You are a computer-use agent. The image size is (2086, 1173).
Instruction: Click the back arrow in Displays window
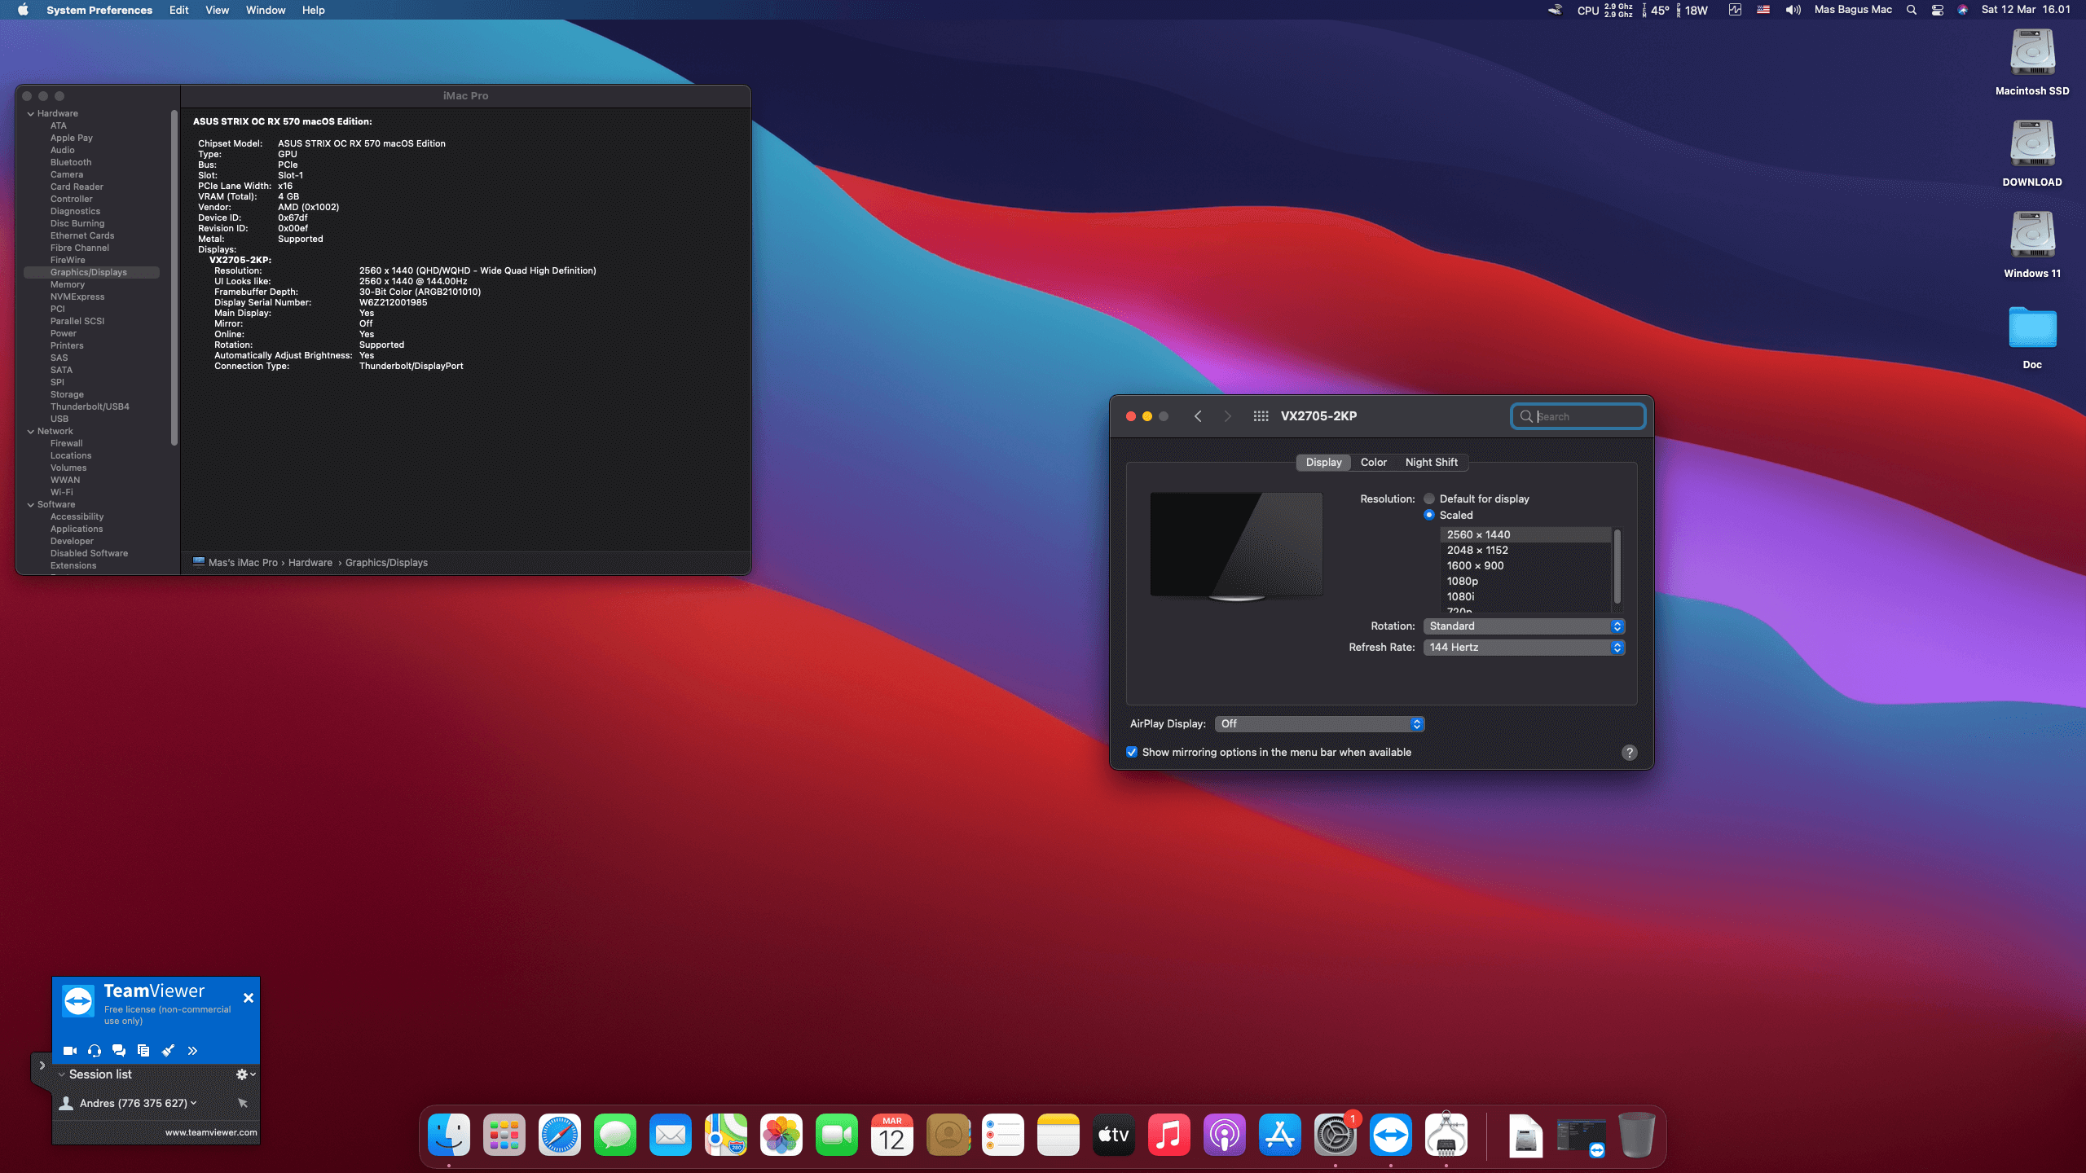tap(1198, 416)
